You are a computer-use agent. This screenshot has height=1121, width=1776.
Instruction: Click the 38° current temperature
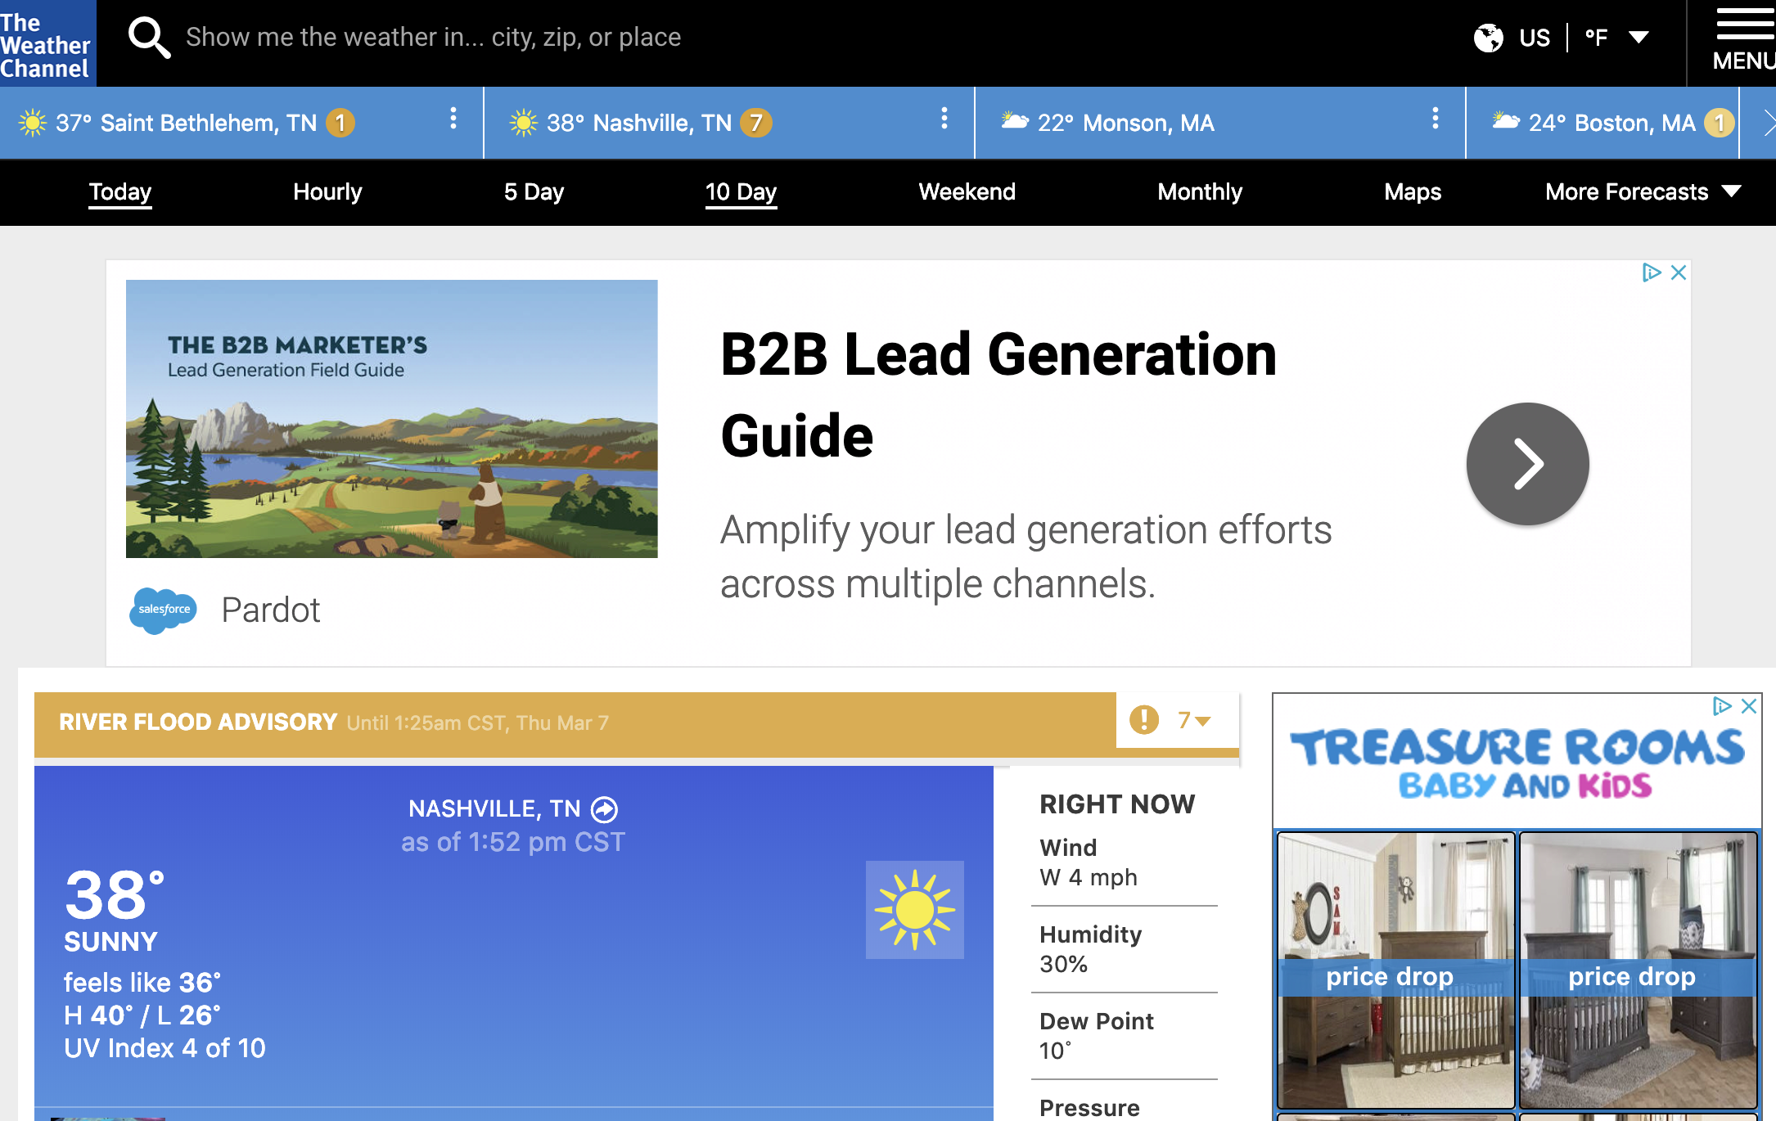coord(115,894)
